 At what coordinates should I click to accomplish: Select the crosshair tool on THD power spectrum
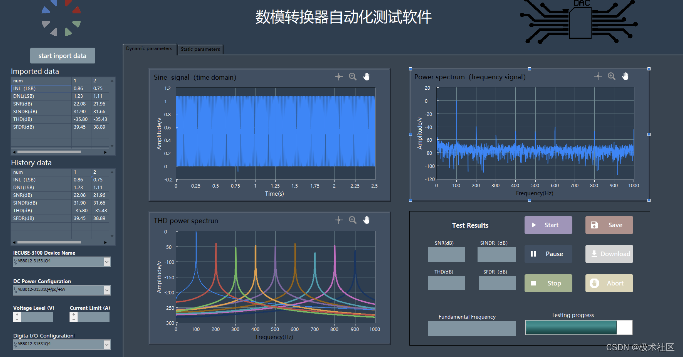click(x=338, y=220)
